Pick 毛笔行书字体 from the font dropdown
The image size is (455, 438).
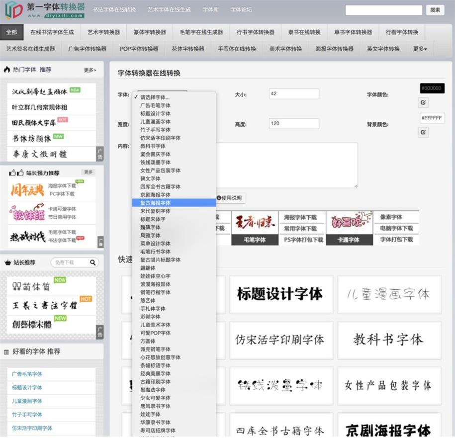pos(174,252)
